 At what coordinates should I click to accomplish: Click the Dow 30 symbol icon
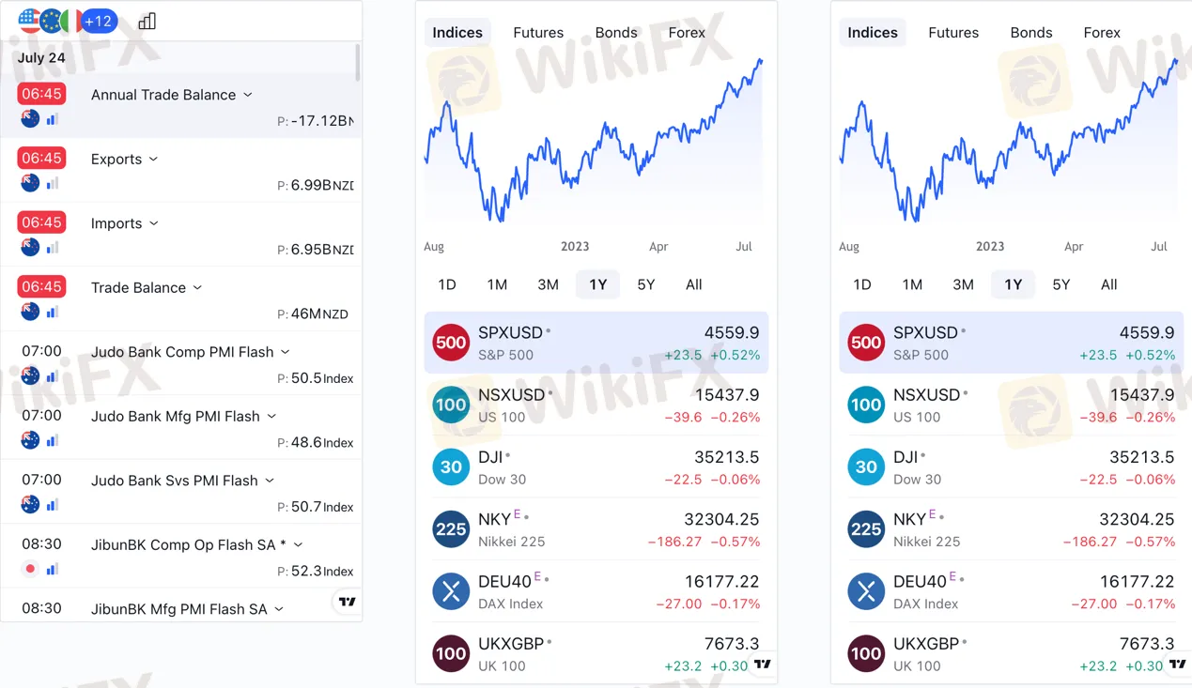(450, 466)
